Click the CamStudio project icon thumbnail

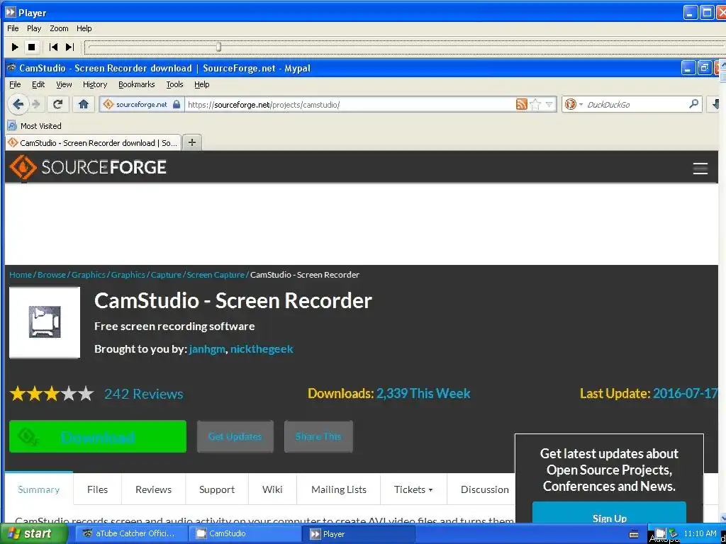click(45, 322)
